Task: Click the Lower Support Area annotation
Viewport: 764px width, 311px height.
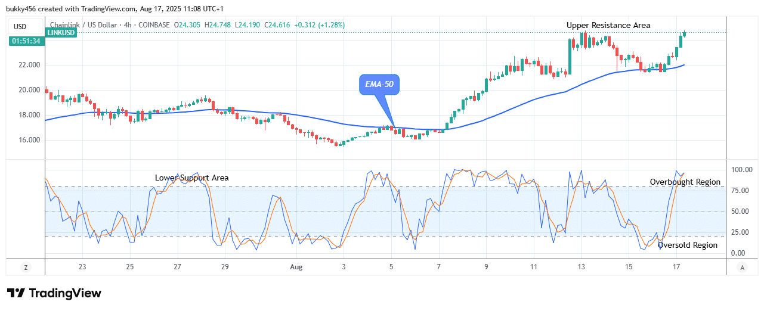Action: (191, 178)
